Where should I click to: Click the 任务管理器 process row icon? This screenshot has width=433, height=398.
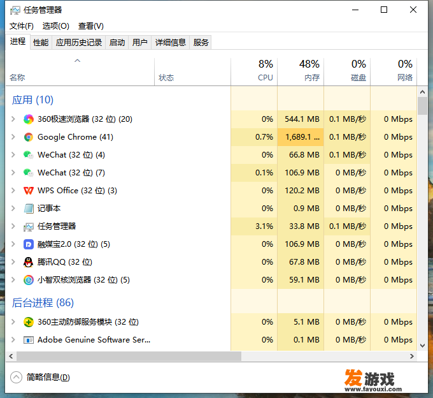click(x=29, y=226)
